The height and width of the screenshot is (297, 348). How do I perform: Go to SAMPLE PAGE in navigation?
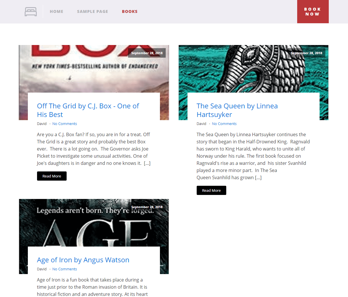coord(92,11)
